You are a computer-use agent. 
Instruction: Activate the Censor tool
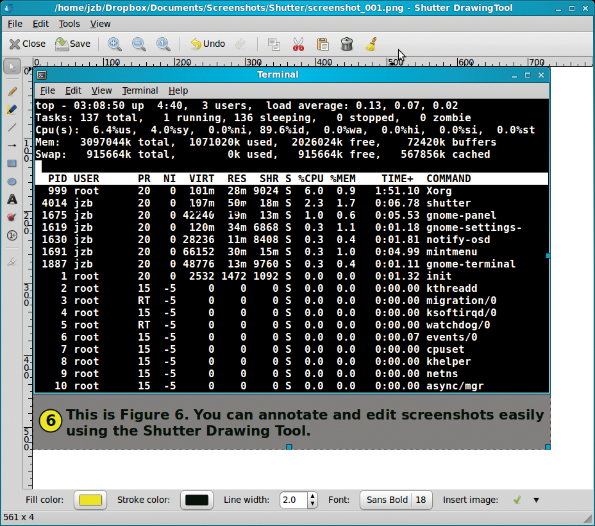coord(12,217)
